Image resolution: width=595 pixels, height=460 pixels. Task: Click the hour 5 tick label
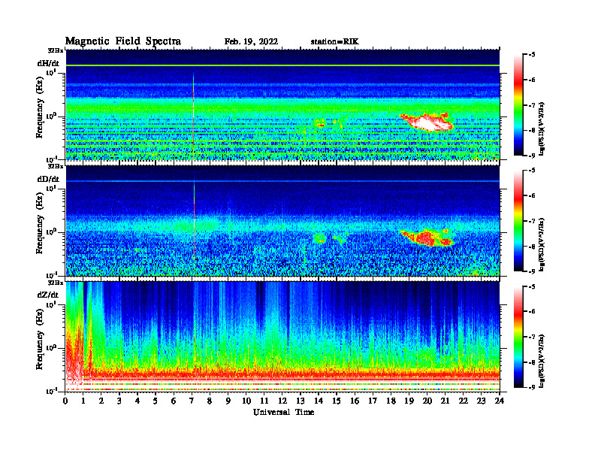(156, 401)
